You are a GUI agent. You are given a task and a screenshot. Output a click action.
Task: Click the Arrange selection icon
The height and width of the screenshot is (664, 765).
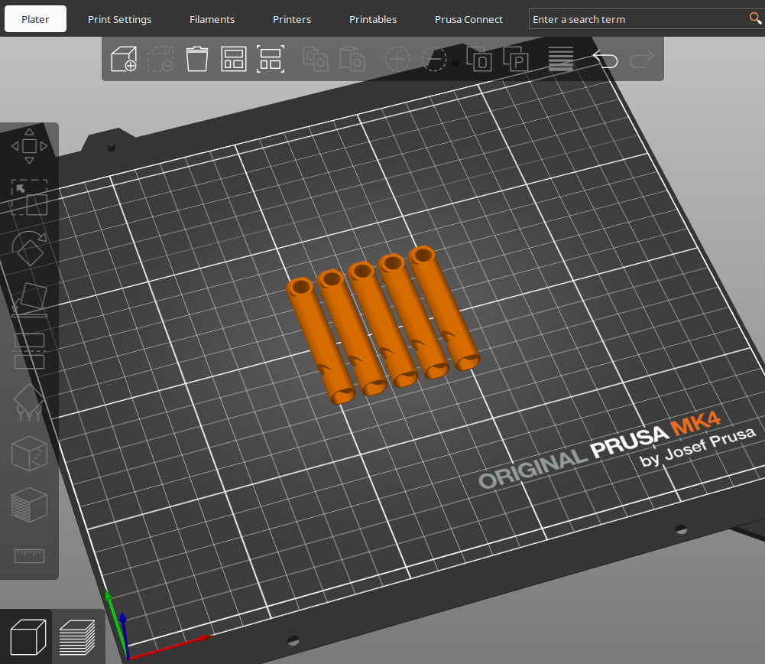point(270,60)
